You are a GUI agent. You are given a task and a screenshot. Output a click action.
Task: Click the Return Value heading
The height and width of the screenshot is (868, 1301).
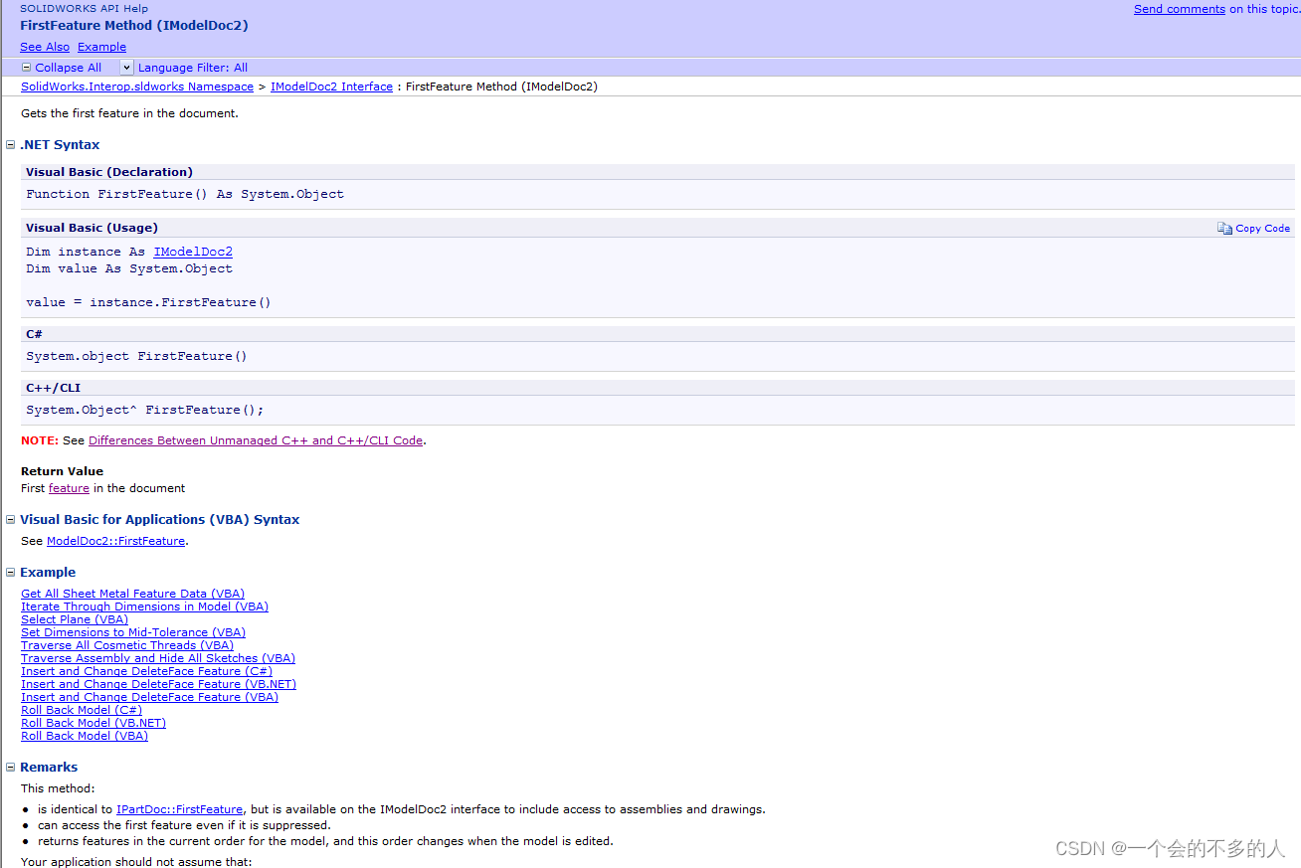pos(62,471)
